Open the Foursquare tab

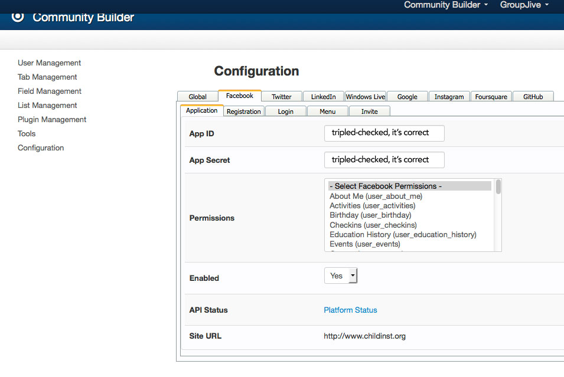[491, 96]
